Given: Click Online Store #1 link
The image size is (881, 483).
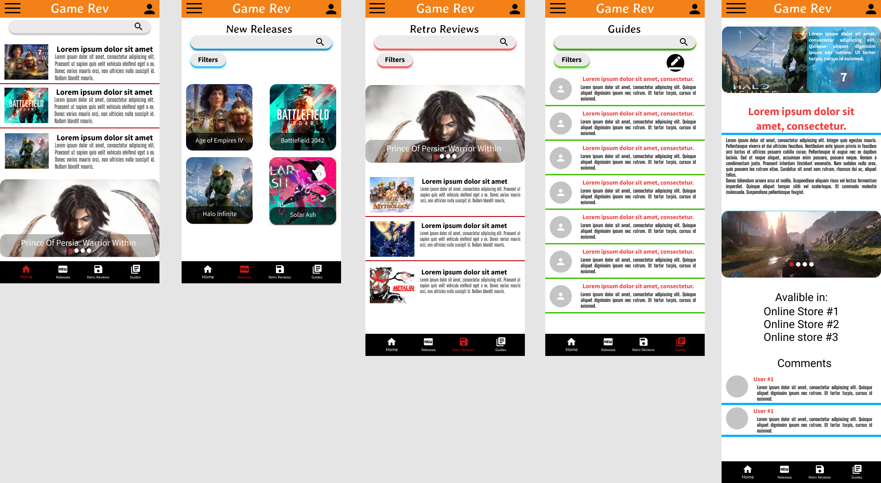Looking at the screenshot, I should [801, 312].
